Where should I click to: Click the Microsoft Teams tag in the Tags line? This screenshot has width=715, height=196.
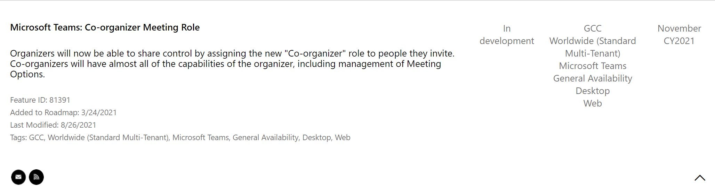tap(201, 137)
